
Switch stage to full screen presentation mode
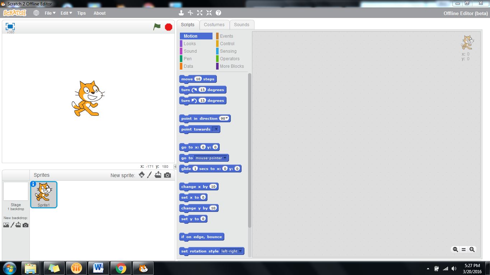10,27
